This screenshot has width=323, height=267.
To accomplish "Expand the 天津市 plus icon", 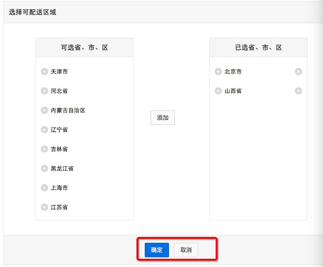I will [44, 72].
